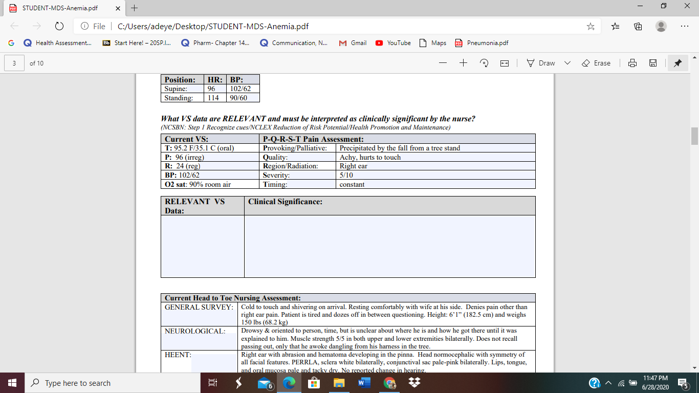Open the Maps bookmark

[432, 43]
